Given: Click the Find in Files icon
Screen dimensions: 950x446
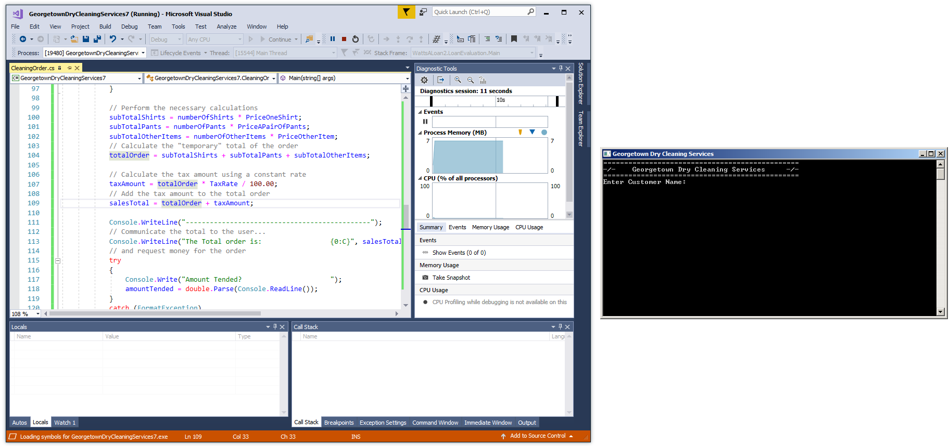Looking at the screenshot, I should (x=309, y=39).
